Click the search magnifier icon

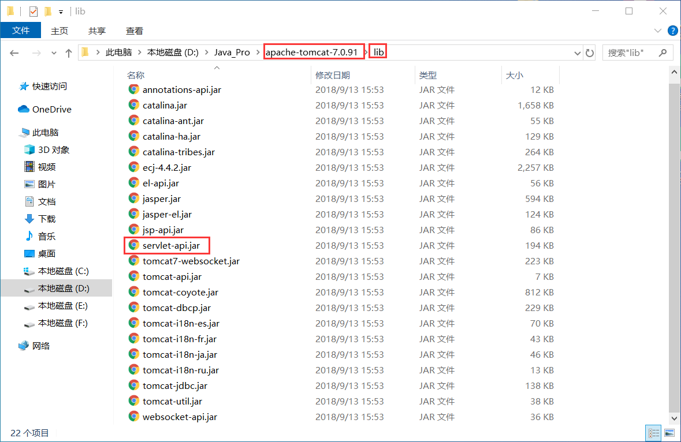tap(663, 53)
